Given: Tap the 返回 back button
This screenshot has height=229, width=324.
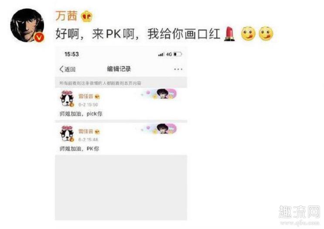Looking at the screenshot, I should (68, 69).
